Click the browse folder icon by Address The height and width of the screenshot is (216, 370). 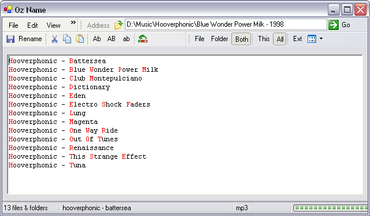119,25
